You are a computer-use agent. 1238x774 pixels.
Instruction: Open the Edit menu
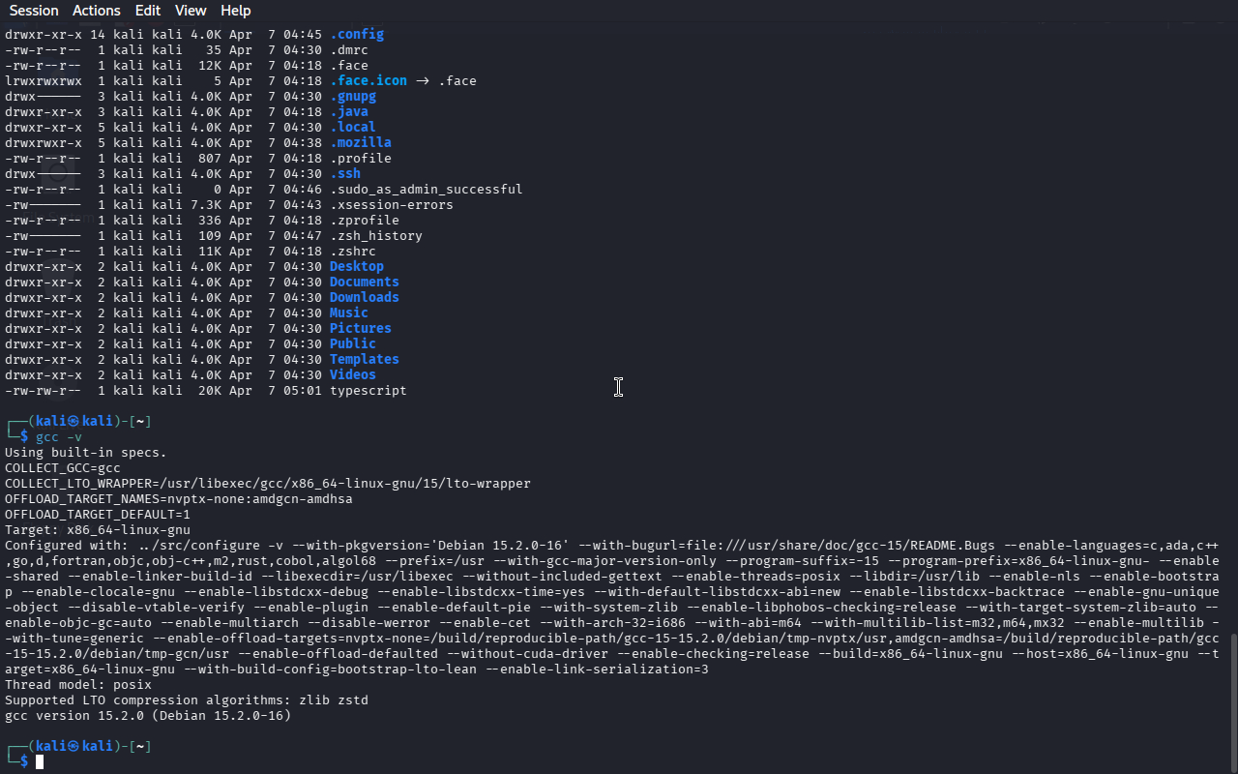[148, 11]
